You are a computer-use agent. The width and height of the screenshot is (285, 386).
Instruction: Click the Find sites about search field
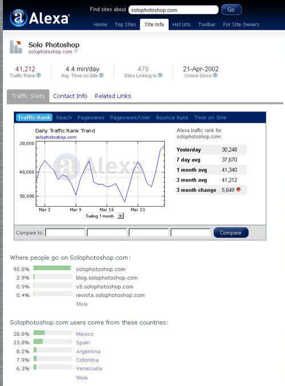coord(173,10)
